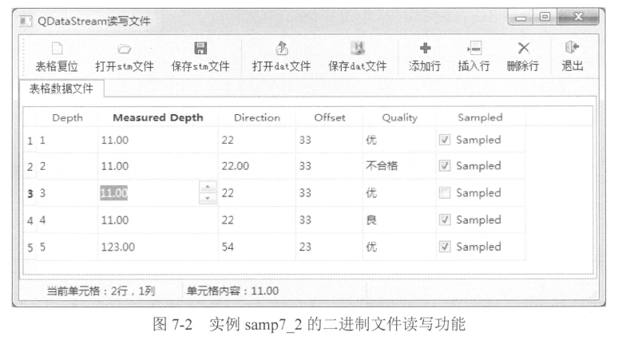Select Quality cell 良 in row 4
The image size is (630, 340).
point(399,220)
